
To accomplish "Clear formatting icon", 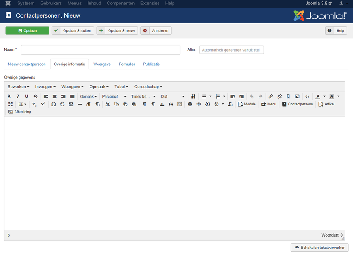I will tap(230, 104).
